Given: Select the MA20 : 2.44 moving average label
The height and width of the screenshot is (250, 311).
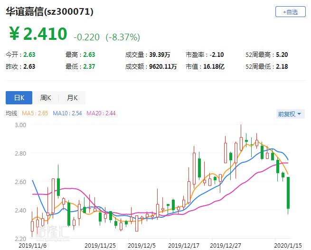Looking at the screenshot, I should [x=101, y=113].
